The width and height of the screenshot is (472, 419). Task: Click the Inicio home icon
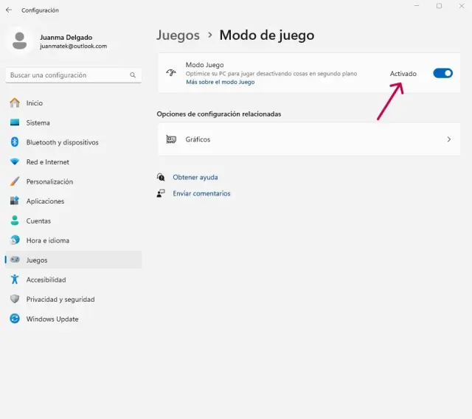(15, 103)
